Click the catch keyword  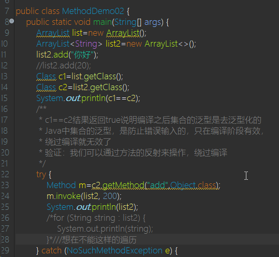pos(51,250)
